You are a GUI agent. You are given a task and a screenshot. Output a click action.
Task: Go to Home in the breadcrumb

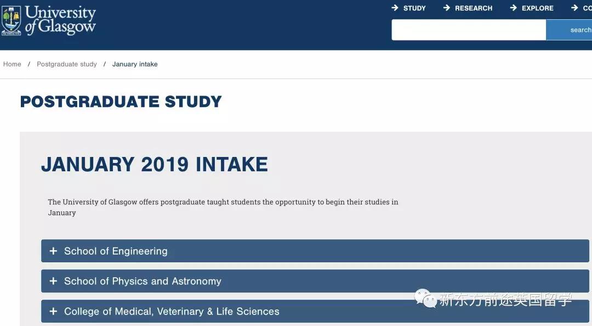tap(12, 64)
